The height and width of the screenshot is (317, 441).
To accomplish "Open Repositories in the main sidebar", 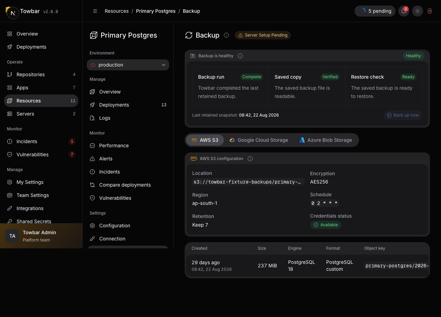I will (41, 75).
